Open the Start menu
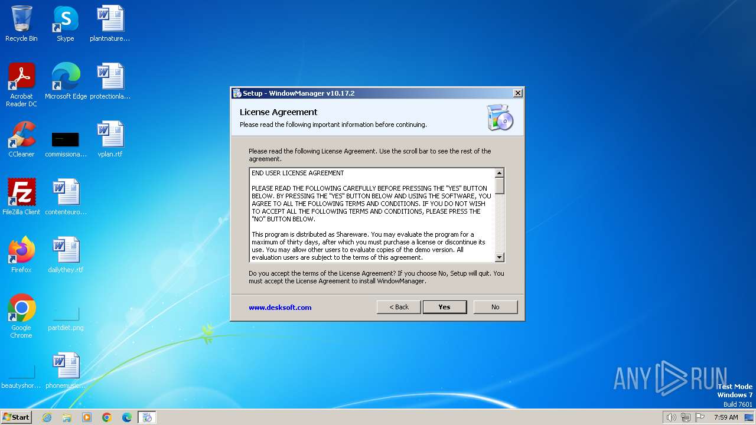The width and height of the screenshot is (756, 425). tap(17, 417)
